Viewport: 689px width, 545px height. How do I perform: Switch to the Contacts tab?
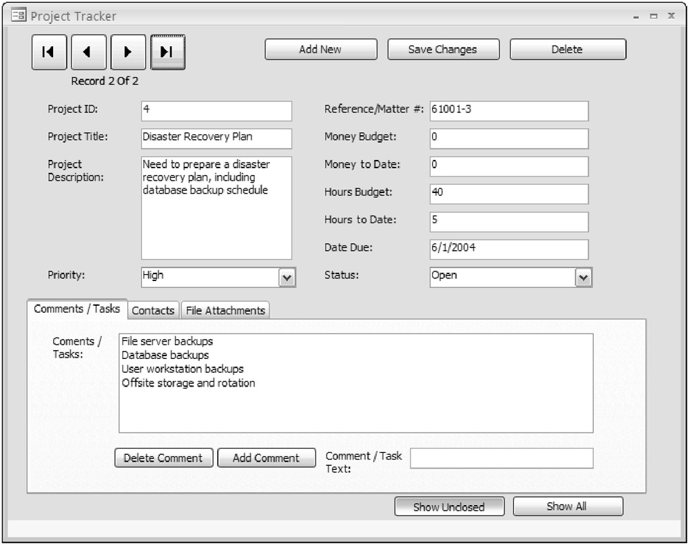point(153,311)
